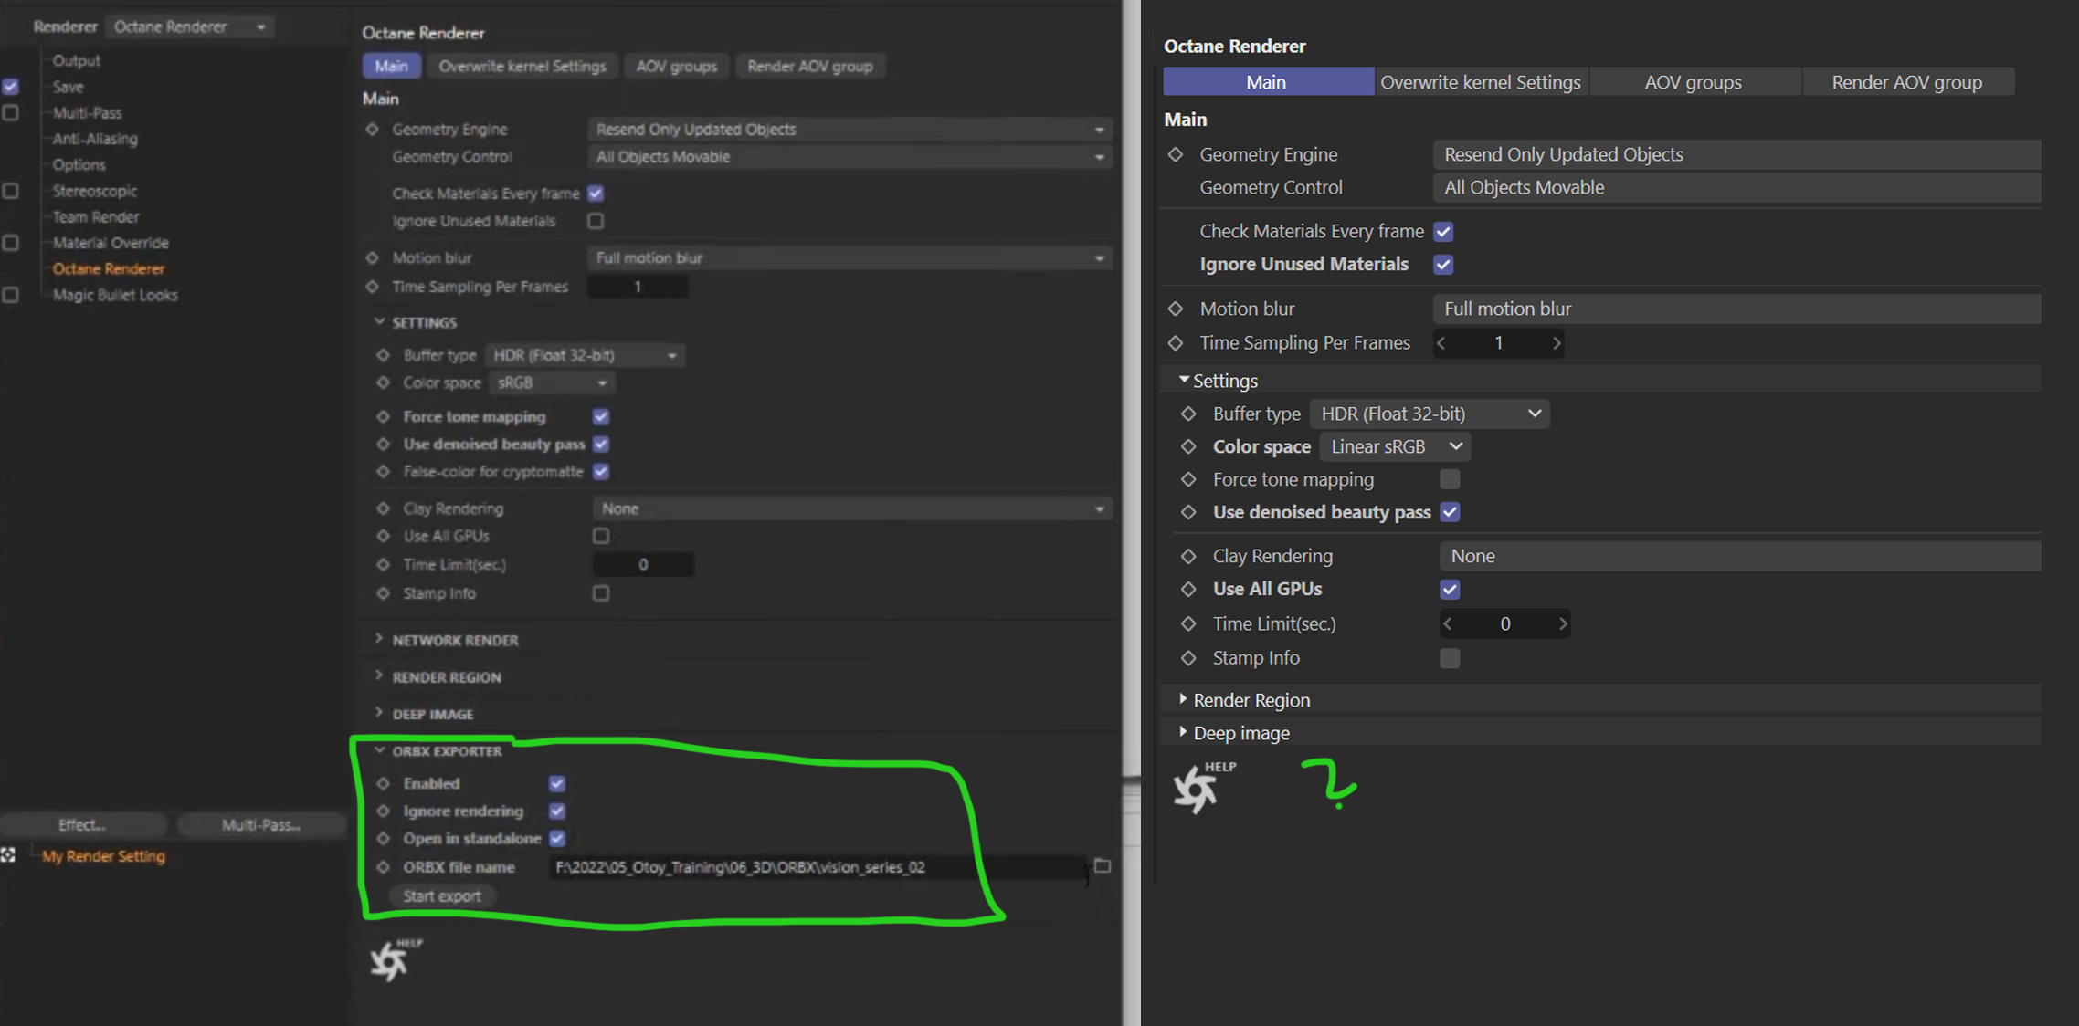2079x1026 pixels.
Task: Click keyframe diamond next to Geometry Engine right
Action: pos(1176,154)
